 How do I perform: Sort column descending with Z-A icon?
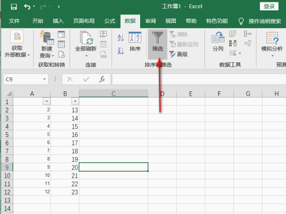pyautogui.click(x=121, y=50)
